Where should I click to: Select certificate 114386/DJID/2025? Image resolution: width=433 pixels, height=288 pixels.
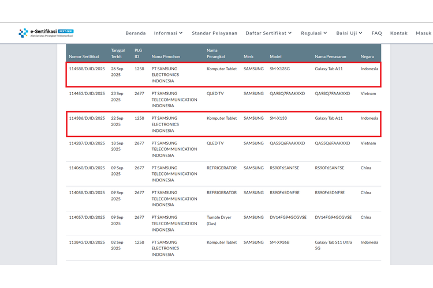click(x=87, y=118)
